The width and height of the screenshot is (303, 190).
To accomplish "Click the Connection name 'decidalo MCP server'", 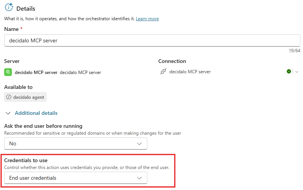I will (190, 72).
